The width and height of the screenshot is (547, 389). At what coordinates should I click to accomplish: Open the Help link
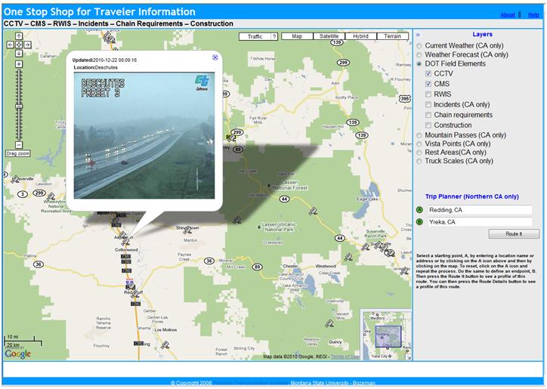point(533,14)
